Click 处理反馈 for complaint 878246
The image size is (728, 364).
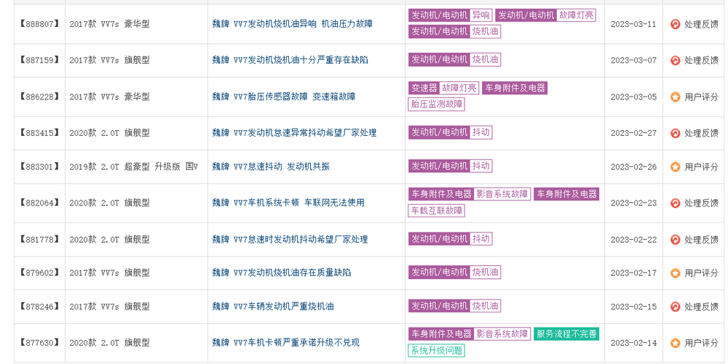pos(701,307)
